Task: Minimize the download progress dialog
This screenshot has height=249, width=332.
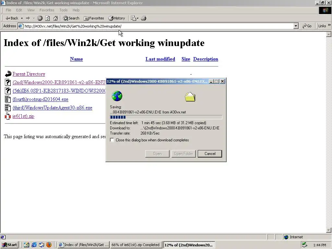Action: click(211, 81)
